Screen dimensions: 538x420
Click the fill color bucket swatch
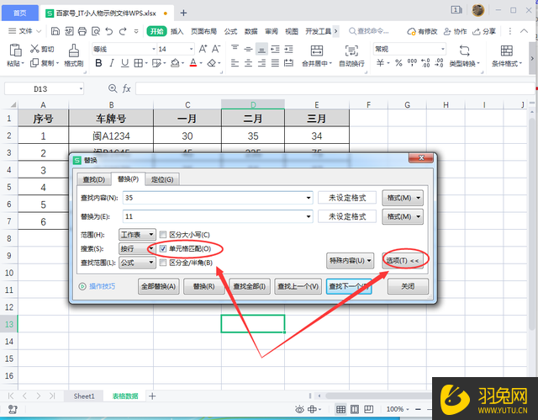click(175, 63)
